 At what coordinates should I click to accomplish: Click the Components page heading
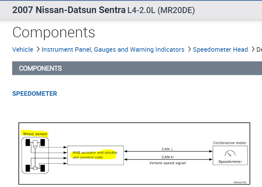(x=54, y=32)
